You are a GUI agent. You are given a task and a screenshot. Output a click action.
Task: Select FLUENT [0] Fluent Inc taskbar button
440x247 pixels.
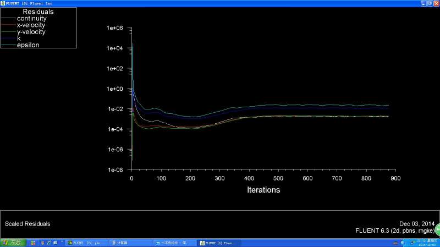coord(218,243)
